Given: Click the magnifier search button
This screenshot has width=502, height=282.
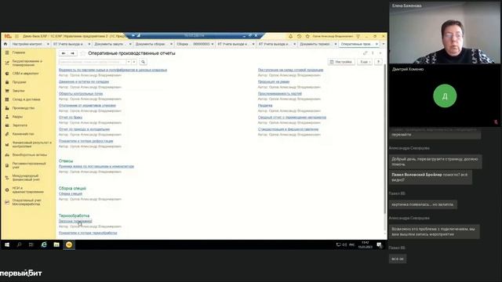Looking at the screenshot, I should click(143, 62).
